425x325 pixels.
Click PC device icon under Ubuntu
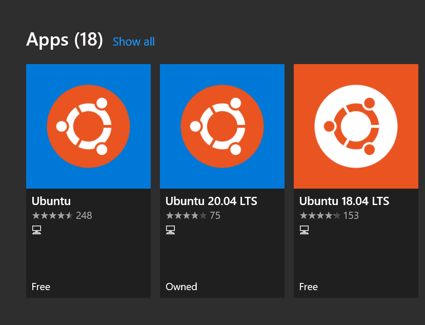click(x=36, y=230)
